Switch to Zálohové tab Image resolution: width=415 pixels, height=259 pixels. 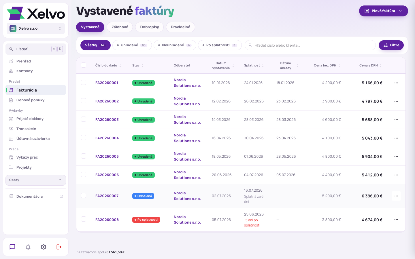point(120,27)
